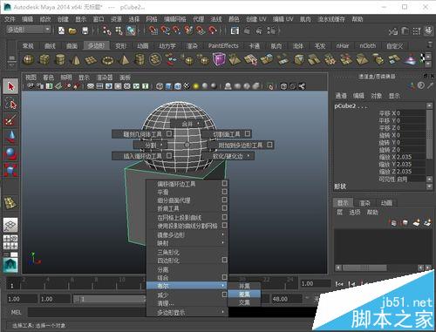
Task: Expand the 映射 submenu
Action: pyautogui.click(x=187, y=242)
